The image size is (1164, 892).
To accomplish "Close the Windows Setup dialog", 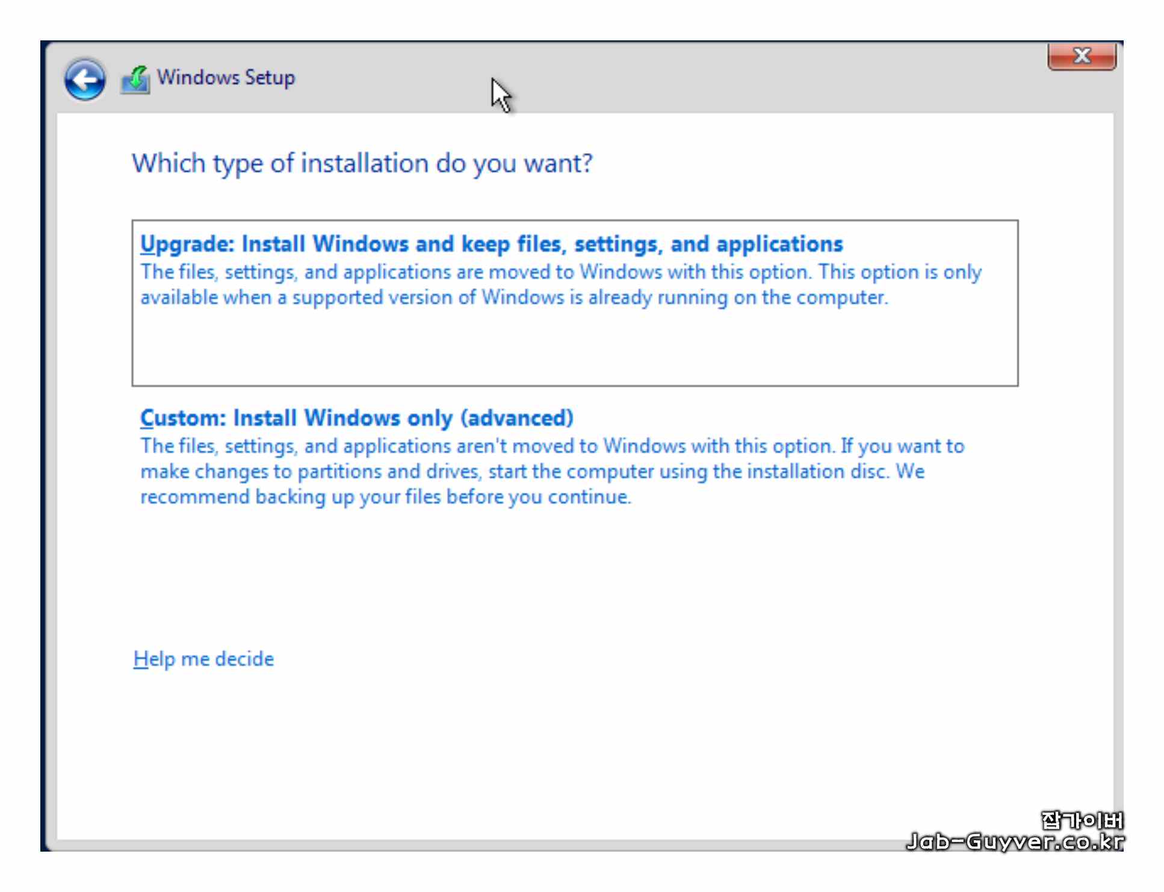I will [1082, 57].
